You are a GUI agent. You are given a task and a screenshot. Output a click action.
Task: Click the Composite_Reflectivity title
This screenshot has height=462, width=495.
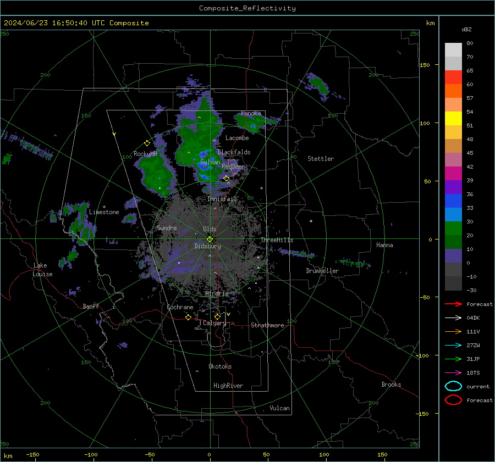point(248,8)
